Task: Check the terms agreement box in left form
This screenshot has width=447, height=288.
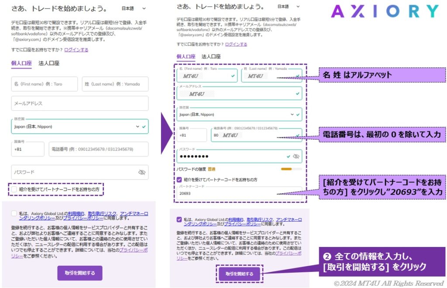Action: [14, 213]
